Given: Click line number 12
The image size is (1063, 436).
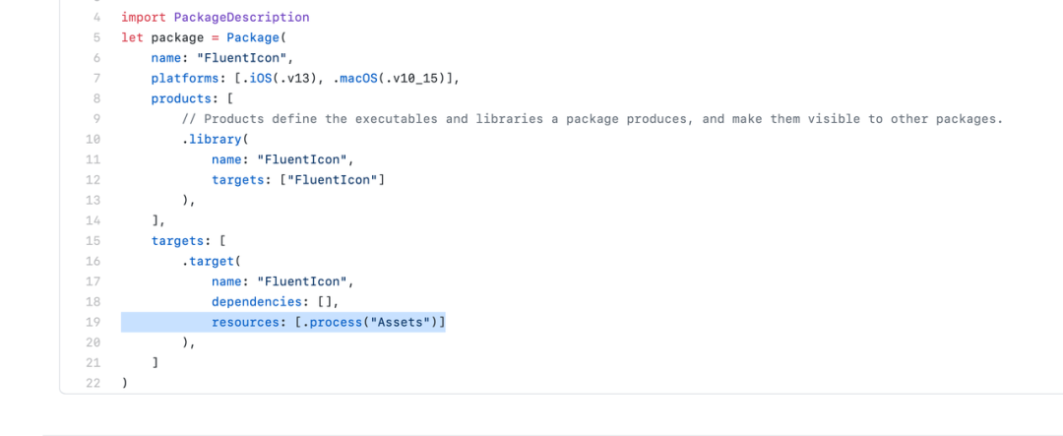Looking at the screenshot, I should (x=93, y=180).
